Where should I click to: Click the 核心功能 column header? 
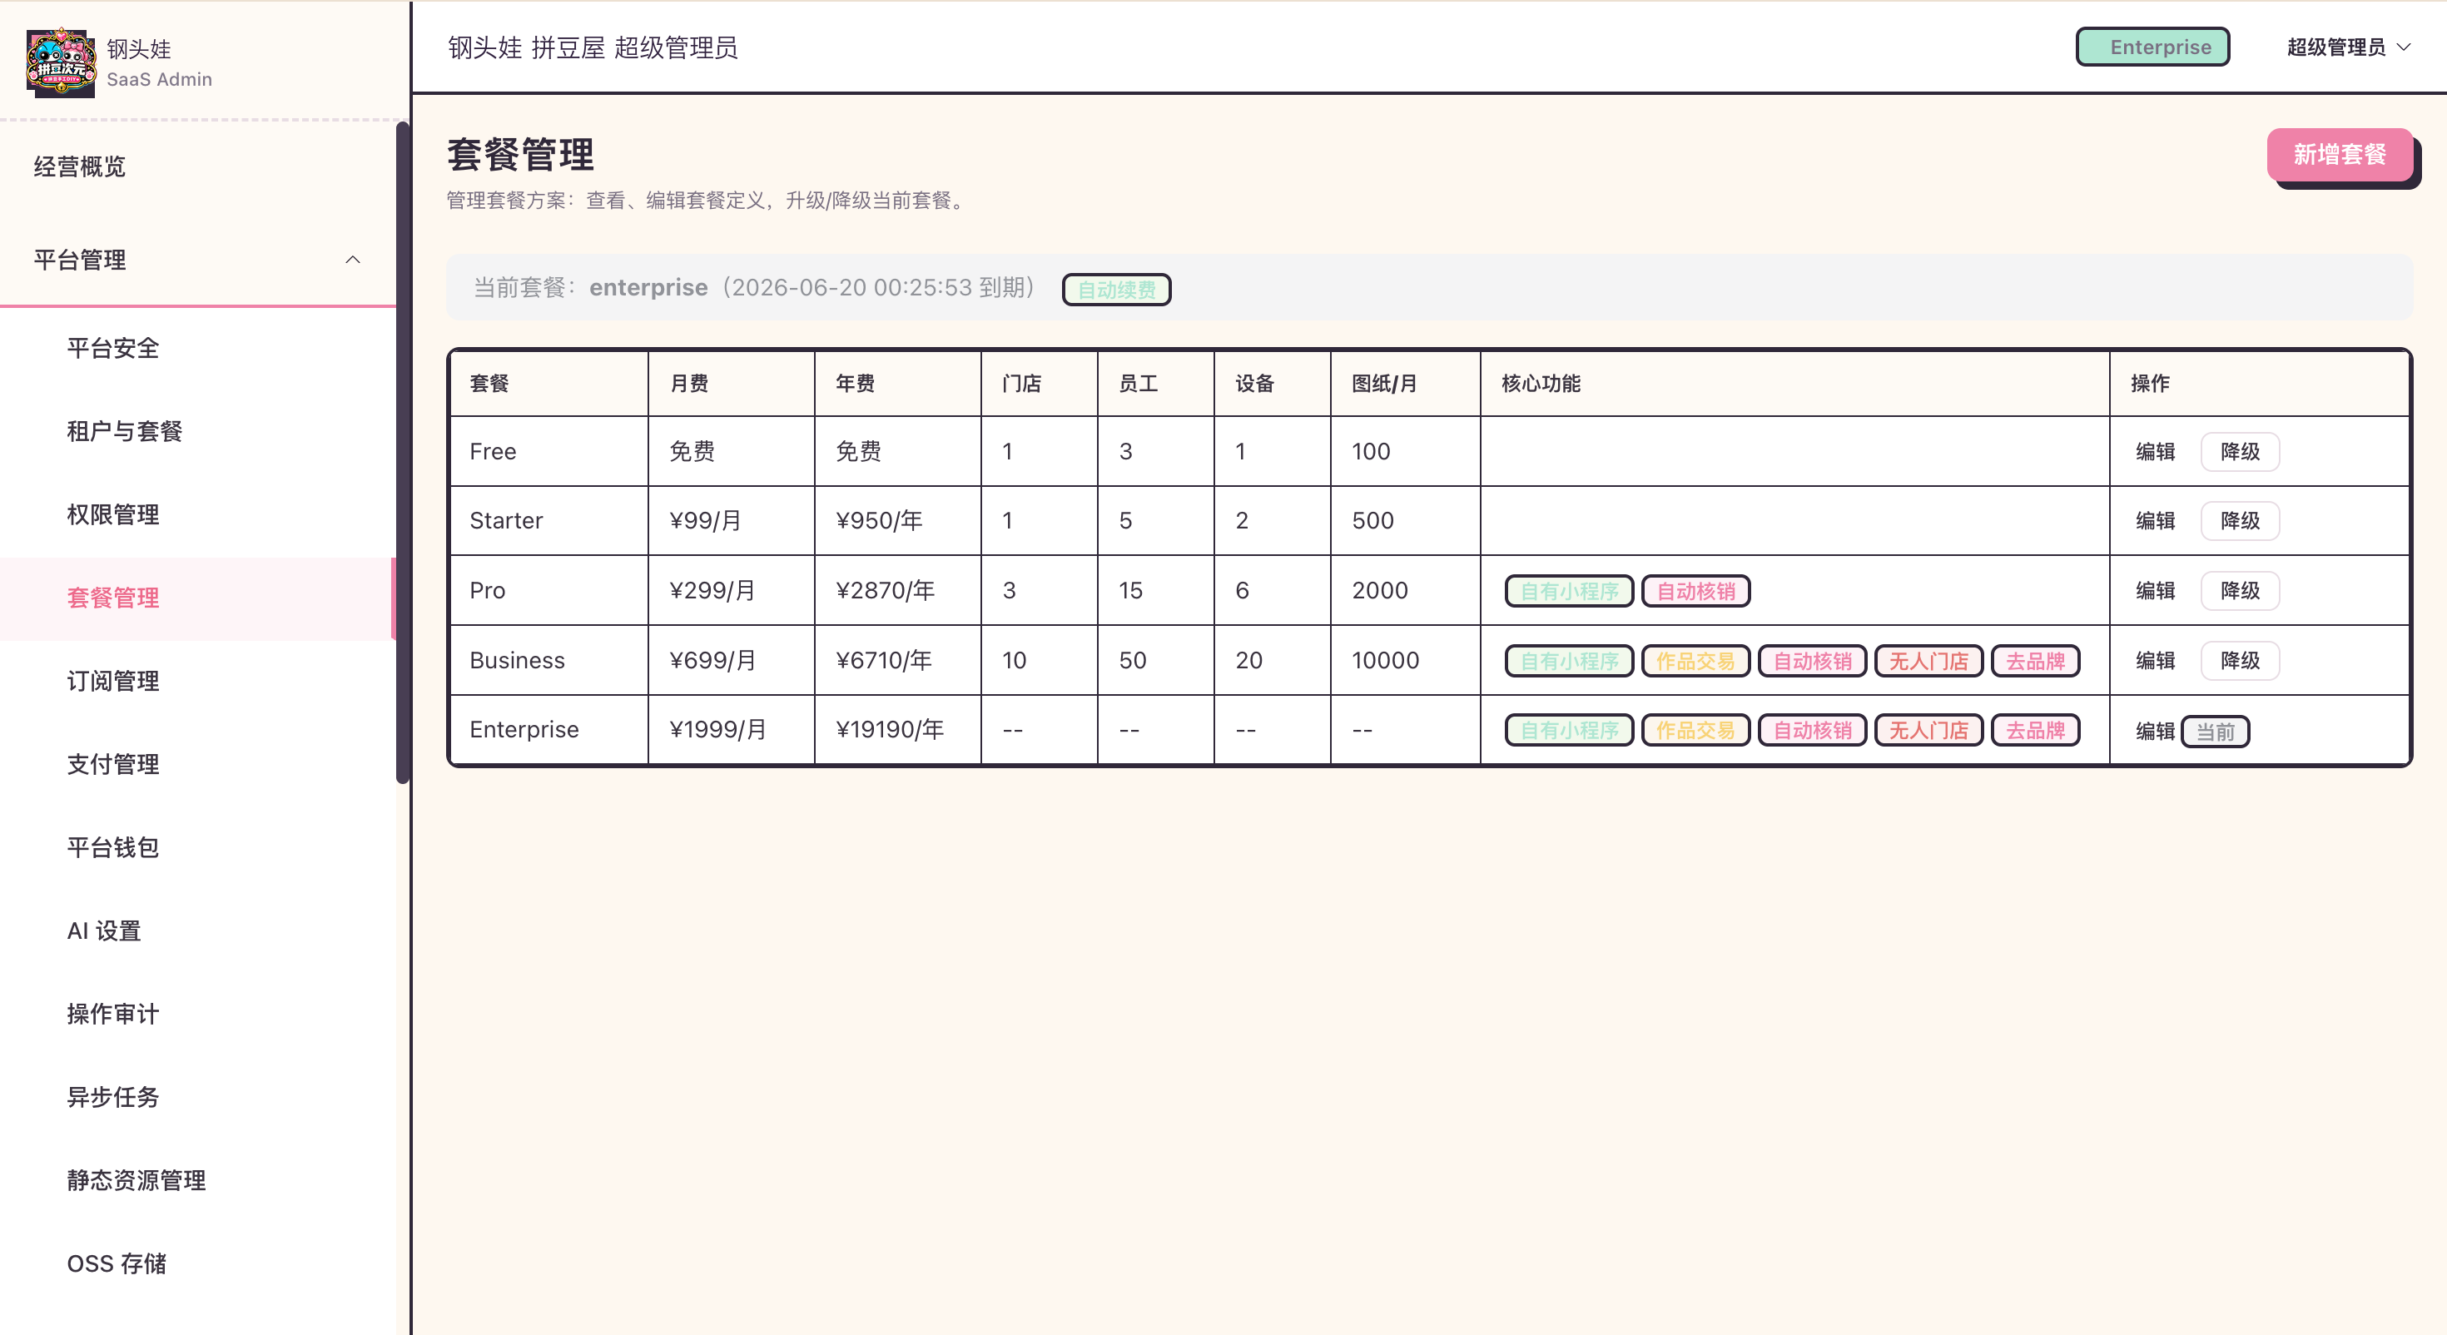click(1794, 383)
